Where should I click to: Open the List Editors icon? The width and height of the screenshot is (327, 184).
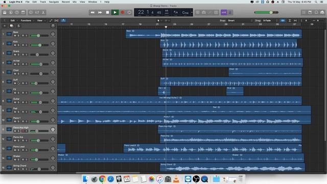(304, 12)
